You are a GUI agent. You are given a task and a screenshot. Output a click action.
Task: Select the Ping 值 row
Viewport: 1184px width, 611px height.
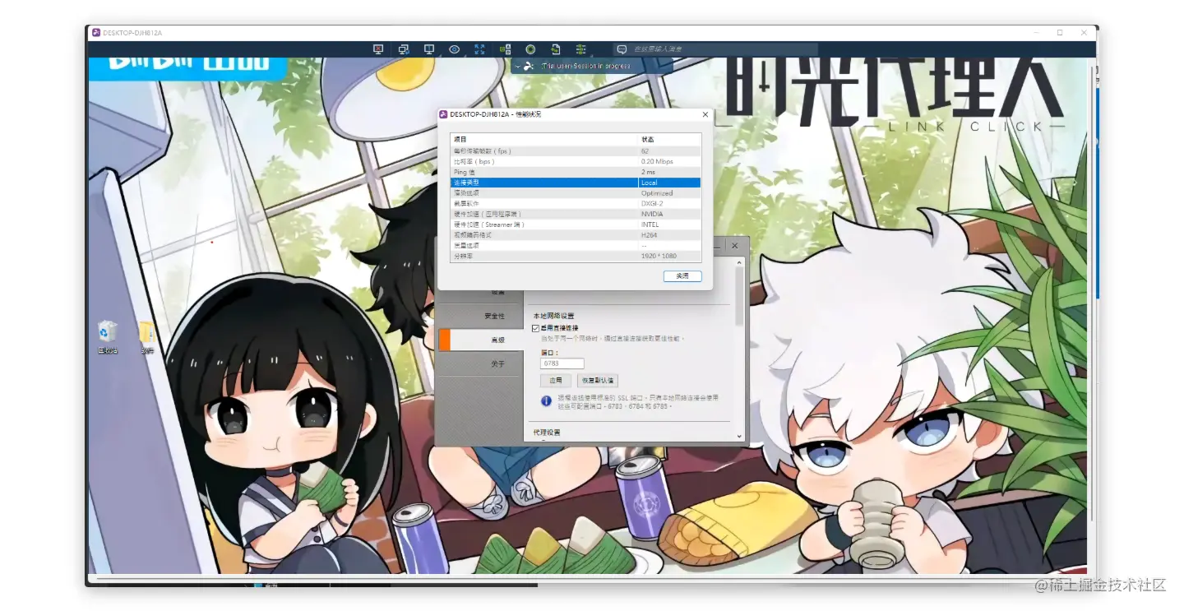[x=576, y=172]
